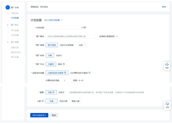
Task: Select 不限 for 人群
Action: pyautogui.click(x=52, y=101)
